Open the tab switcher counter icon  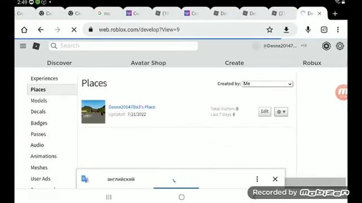[324, 30]
